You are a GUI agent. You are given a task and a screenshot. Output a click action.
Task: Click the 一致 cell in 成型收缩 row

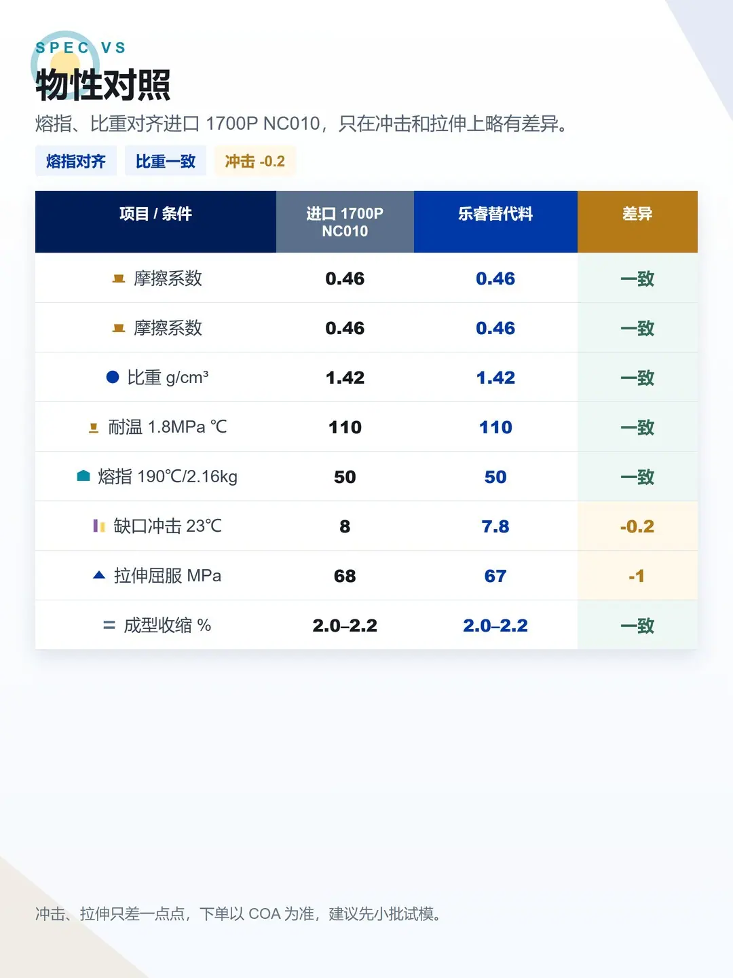[x=637, y=625]
